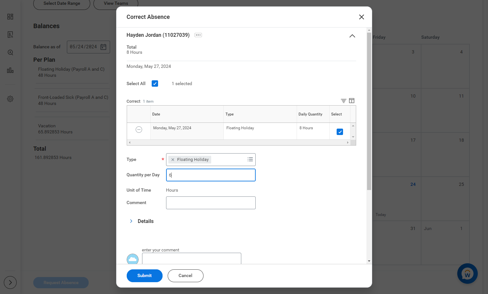
Task: Open the Type selection field
Action: pos(211,160)
